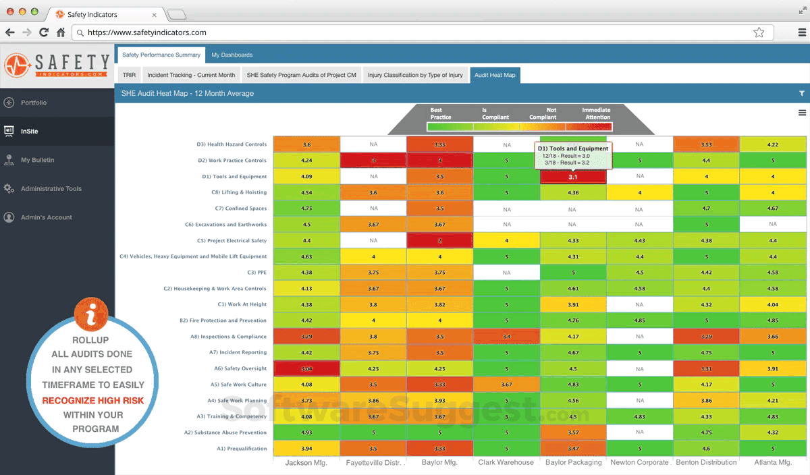This screenshot has height=475, width=810.
Task: Open the Injury Classification by Type of Injury tab
Action: pos(415,75)
